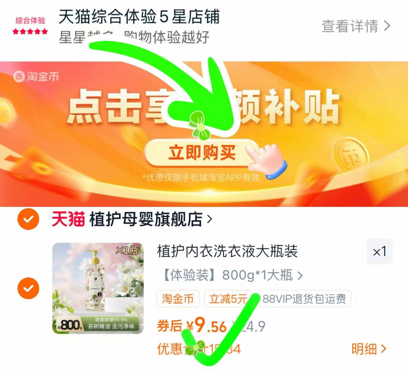Open the 800g detergent product thumbnail
The height and width of the screenshot is (370, 408).
tap(98, 288)
